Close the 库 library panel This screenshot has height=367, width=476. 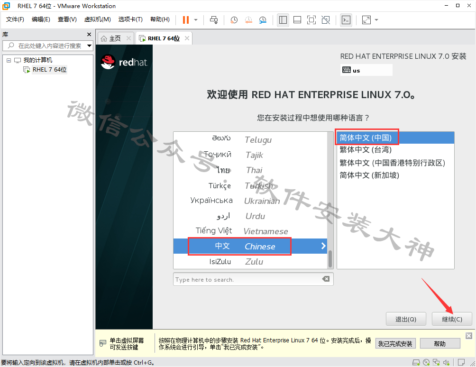pos(89,34)
